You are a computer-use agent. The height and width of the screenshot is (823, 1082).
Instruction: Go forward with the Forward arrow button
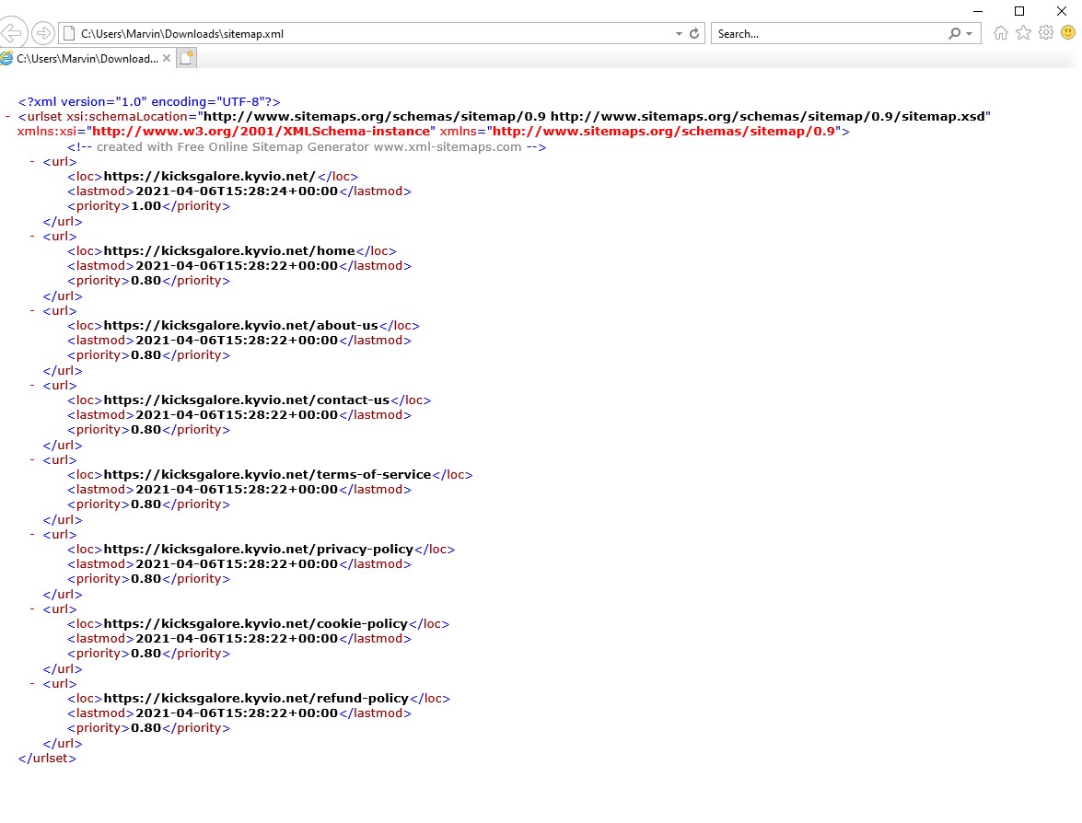(42, 33)
